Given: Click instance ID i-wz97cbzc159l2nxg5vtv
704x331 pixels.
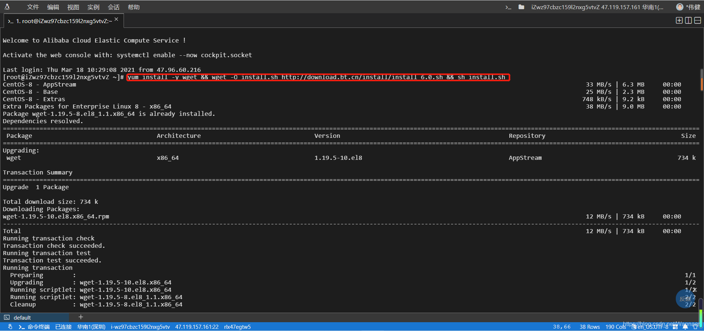Looking at the screenshot, I should [140, 327].
